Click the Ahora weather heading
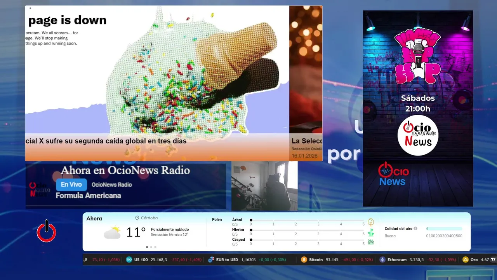The width and height of the screenshot is (497, 280). [94, 219]
